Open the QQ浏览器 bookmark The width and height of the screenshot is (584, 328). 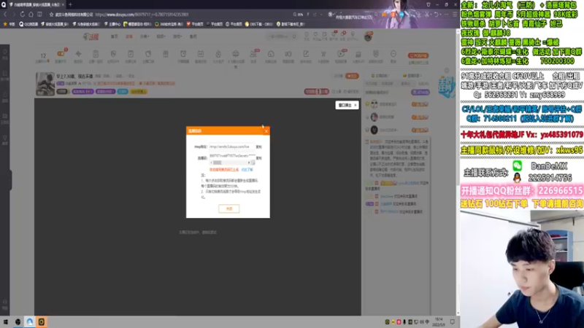[x=28, y=24]
